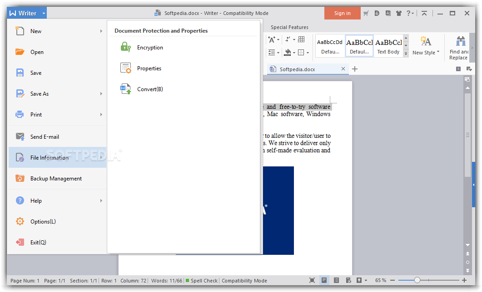The height and width of the screenshot is (292, 482).
Task: Open the New Style dropdown
Action: pos(426,46)
